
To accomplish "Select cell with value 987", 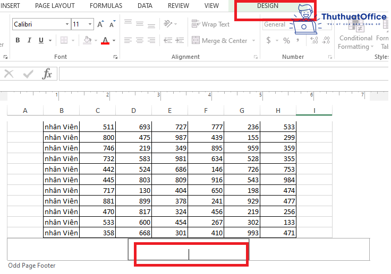I will [x=170, y=137].
